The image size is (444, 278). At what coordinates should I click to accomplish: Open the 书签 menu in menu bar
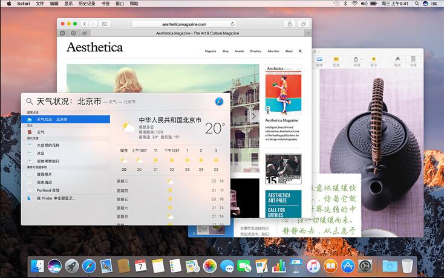tap(105, 4)
